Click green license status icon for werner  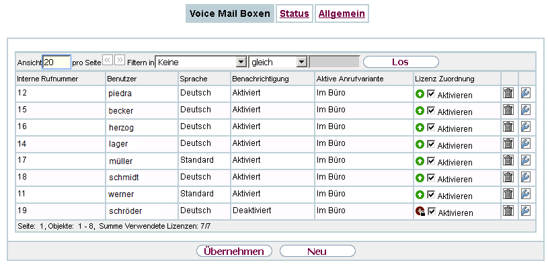(x=420, y=194)
